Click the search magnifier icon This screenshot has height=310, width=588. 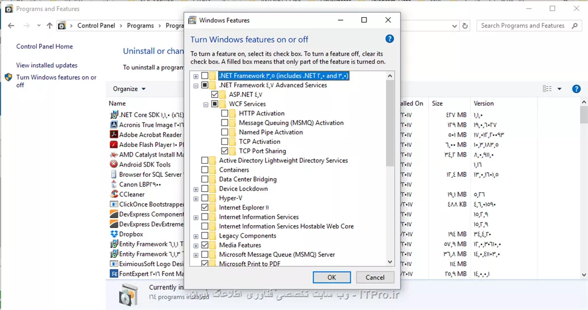pyautogui.click(x=574, y=25)
